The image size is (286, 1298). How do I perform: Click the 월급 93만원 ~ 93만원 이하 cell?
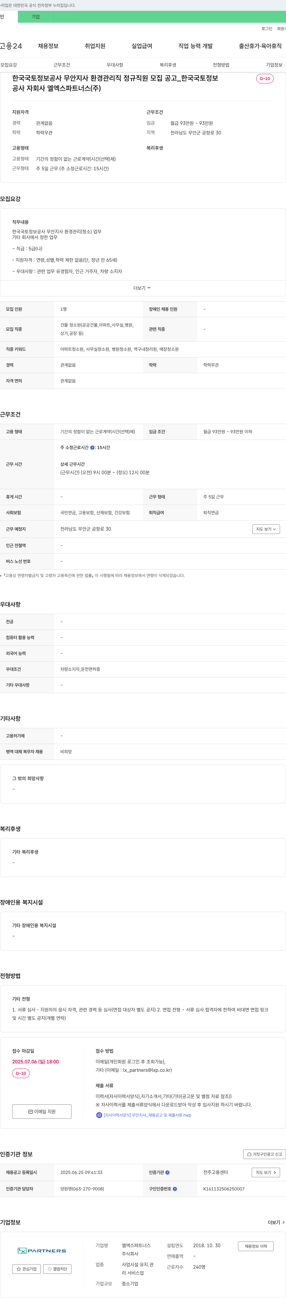pyautogui.click(x=228, y=432)
